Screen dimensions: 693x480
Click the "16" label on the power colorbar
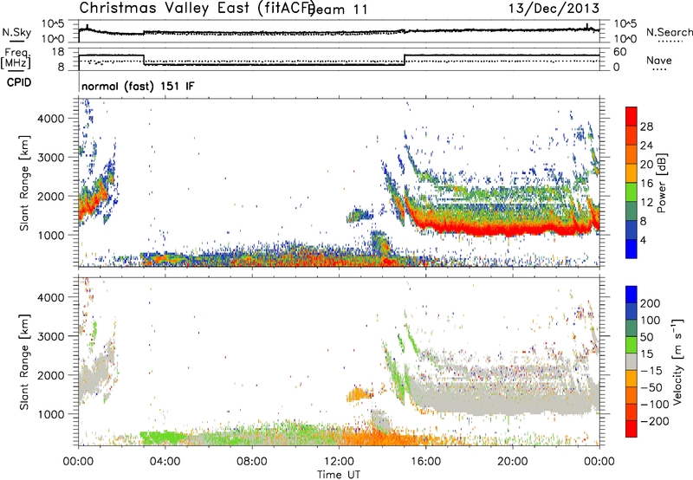(646, 184)
